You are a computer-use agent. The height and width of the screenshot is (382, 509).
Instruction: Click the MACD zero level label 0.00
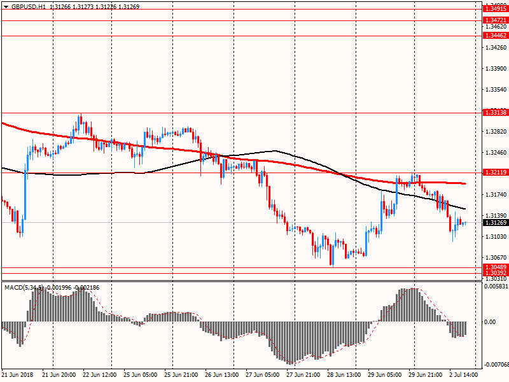click(490, 322)
